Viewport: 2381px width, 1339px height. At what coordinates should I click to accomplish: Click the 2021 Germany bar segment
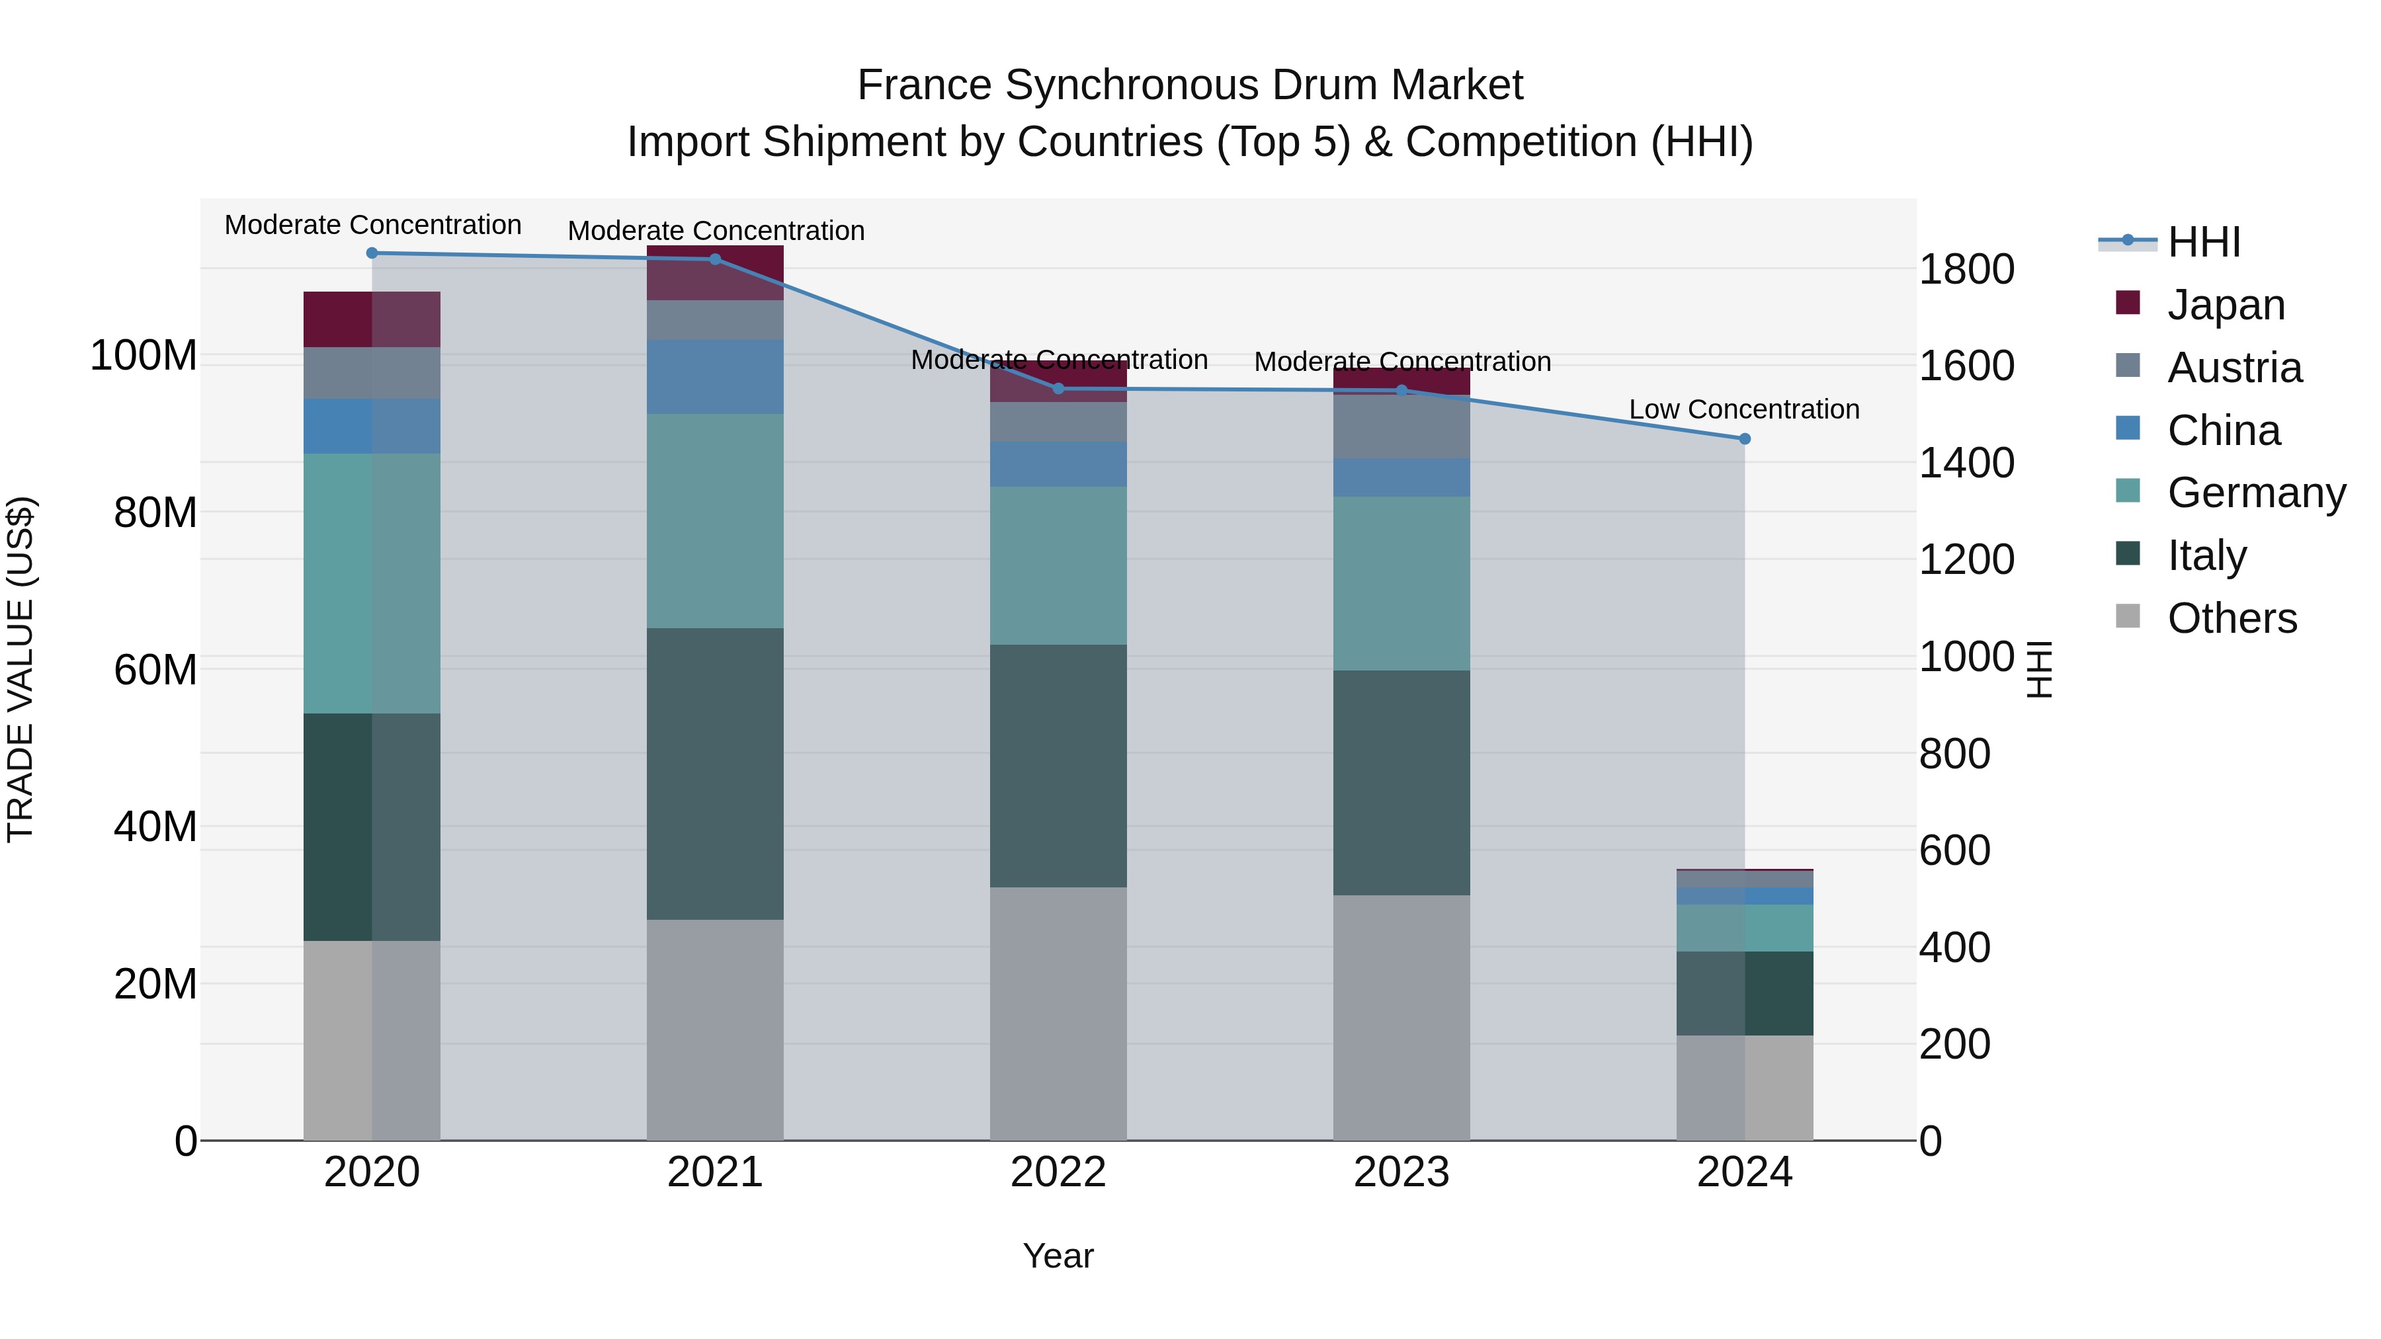[714, 521]
